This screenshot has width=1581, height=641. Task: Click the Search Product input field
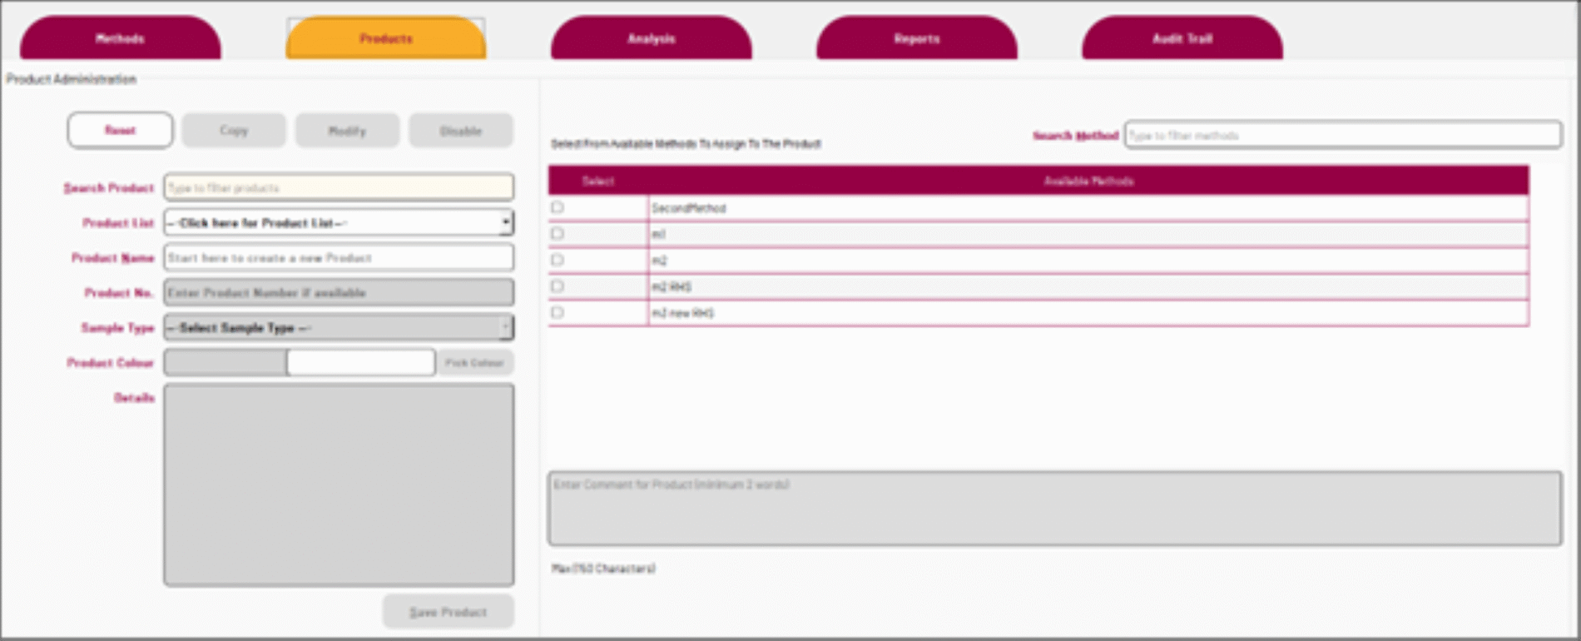click(338, 188)
